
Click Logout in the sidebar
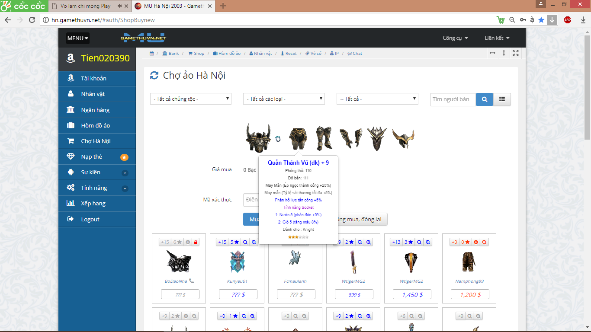click(x=97, y=219)
